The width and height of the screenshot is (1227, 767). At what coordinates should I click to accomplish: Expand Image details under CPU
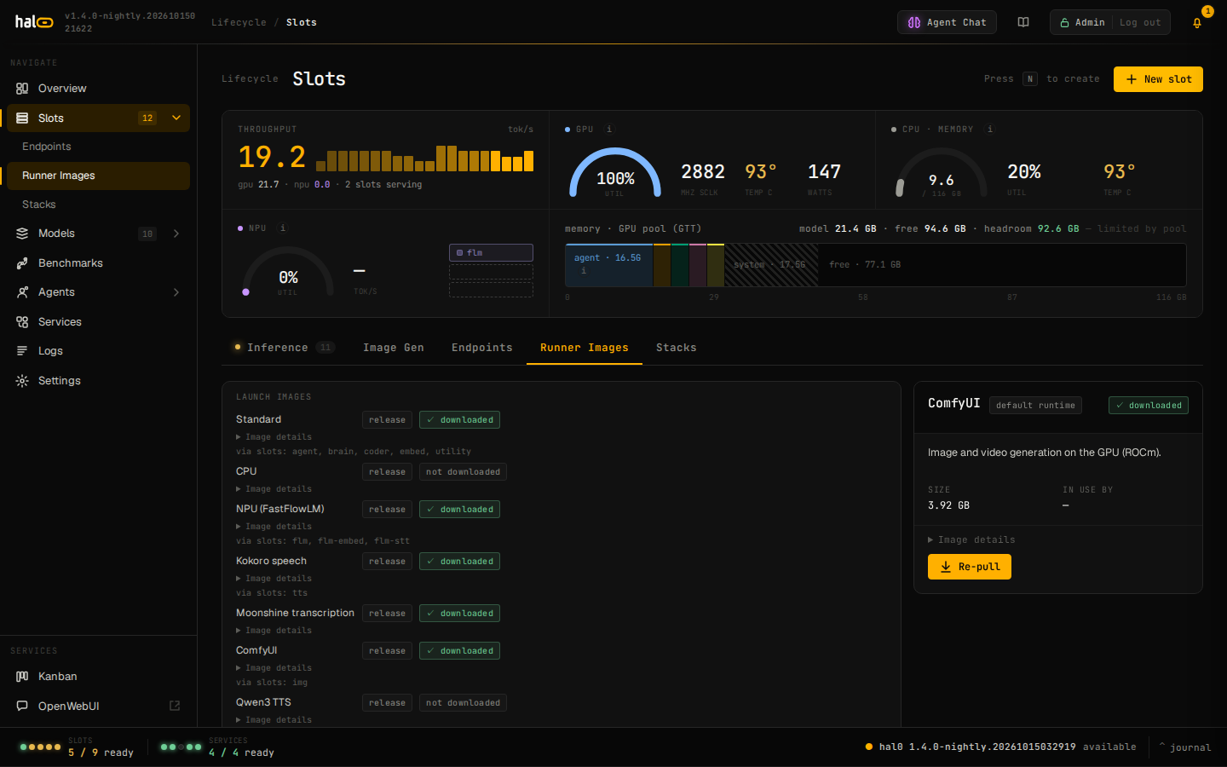pyautogui.click(x=274, y=489)
